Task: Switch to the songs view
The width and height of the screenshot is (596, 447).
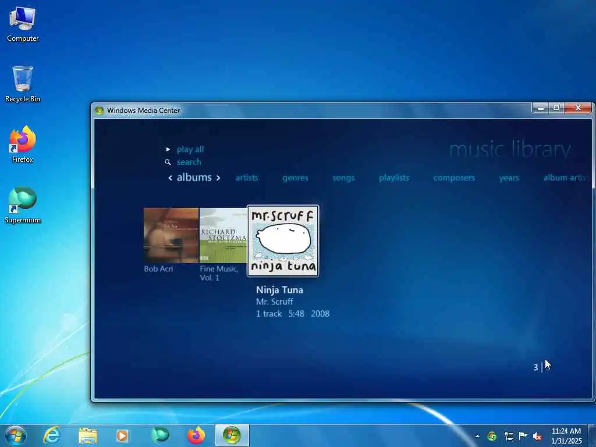Action: (343, 178)
